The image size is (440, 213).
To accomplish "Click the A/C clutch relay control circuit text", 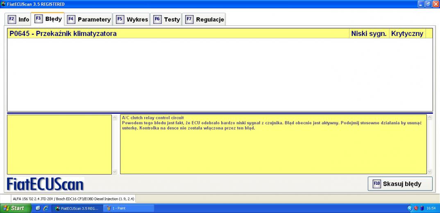I will click(x=153, y=118).
